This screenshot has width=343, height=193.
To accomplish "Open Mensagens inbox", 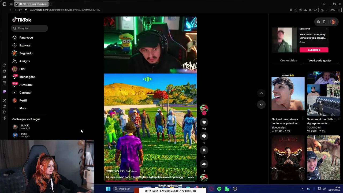I will pyautogui.click(x=24, y=77).
